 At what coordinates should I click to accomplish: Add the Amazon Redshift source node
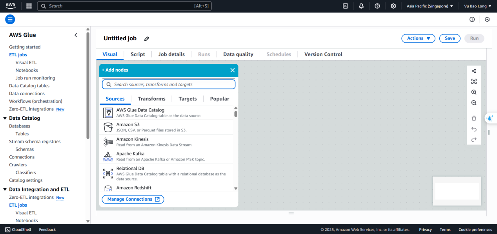tap(167, 187)
